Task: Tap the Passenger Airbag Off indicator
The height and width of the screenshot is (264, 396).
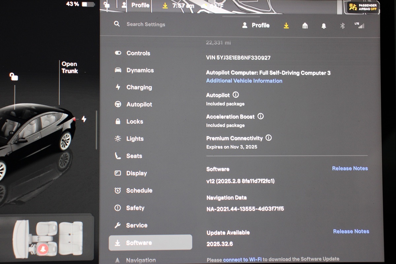Action: (362, 7)
